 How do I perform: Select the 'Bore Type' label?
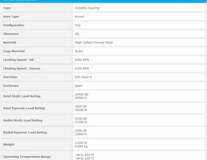[x=11, y=17]
